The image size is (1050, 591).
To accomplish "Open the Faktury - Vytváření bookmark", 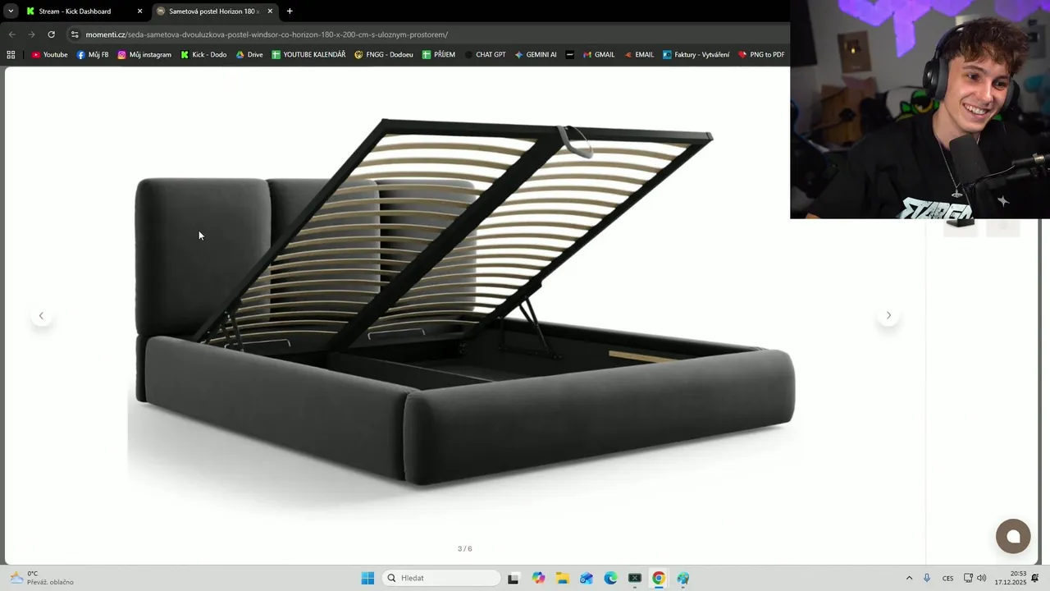I will [x=696, y=55].
